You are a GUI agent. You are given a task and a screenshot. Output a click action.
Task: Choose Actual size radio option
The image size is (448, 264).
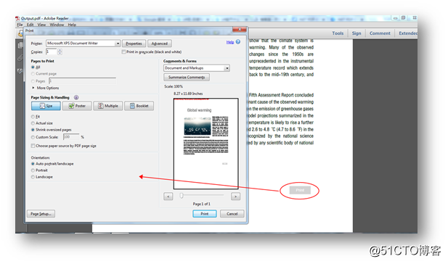(33, 123)
